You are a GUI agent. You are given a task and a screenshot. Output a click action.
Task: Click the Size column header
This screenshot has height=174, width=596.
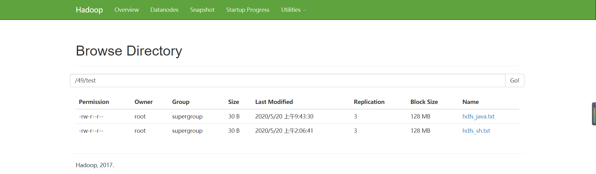coord(234,102)
